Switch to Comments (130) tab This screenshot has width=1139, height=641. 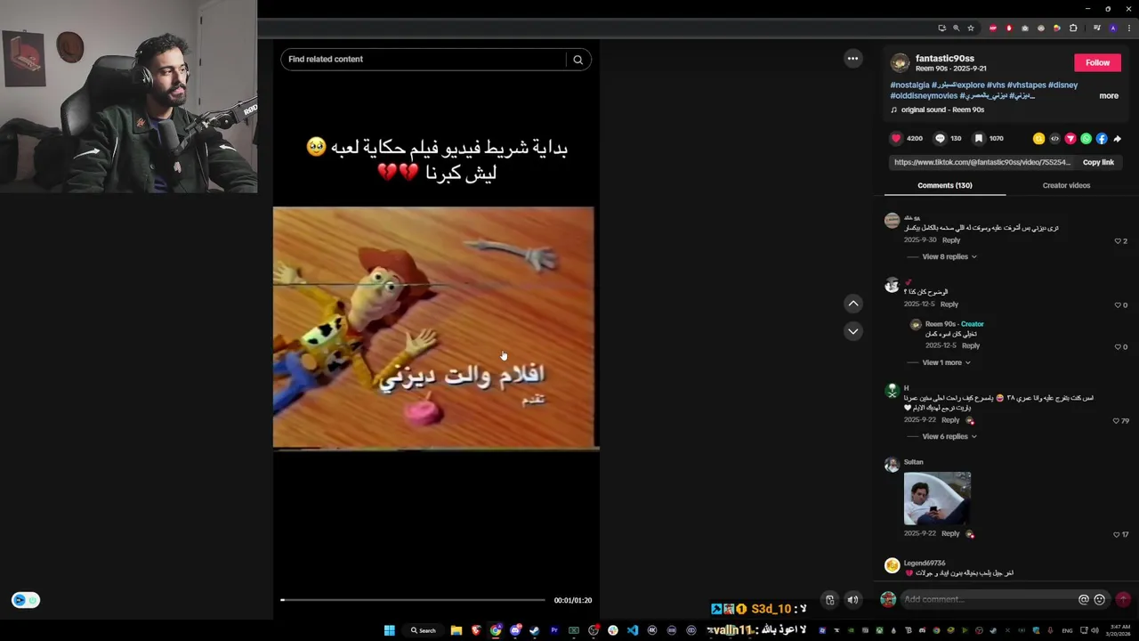tap(945, 185)
